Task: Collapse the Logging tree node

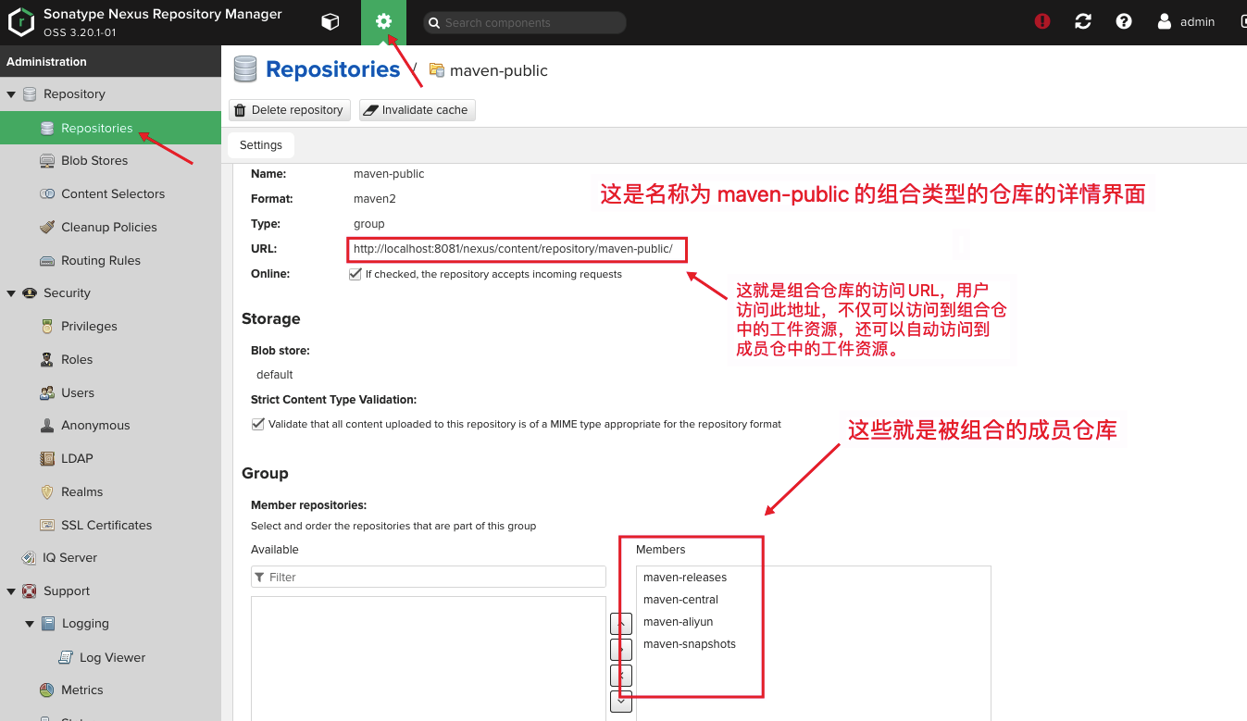Action: (30, 624)
